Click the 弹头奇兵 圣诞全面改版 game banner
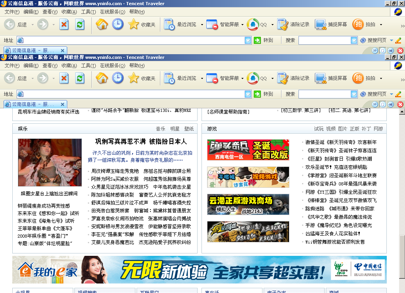This screenshot has width=405, height=293. point(248,150)
